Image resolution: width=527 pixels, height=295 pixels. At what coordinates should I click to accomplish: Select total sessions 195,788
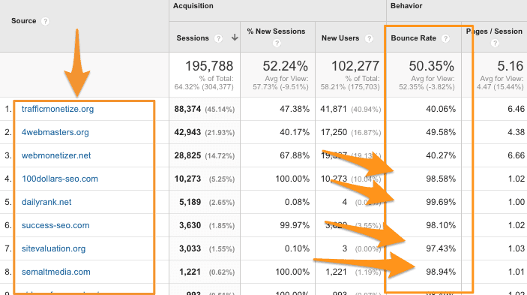pos(209,66)
